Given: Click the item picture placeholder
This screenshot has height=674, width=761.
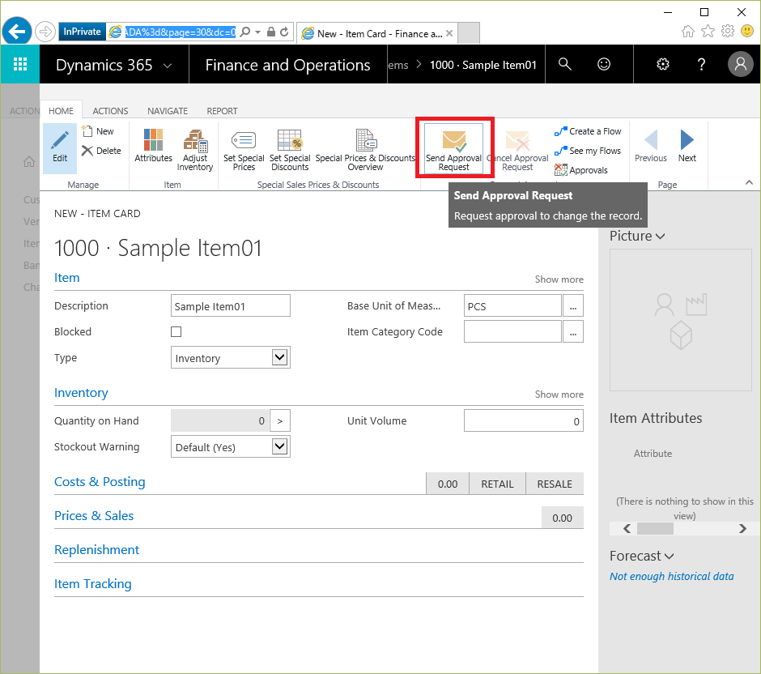Looking at the screenshot, I should pyautogui.click(x=680, y=320).
